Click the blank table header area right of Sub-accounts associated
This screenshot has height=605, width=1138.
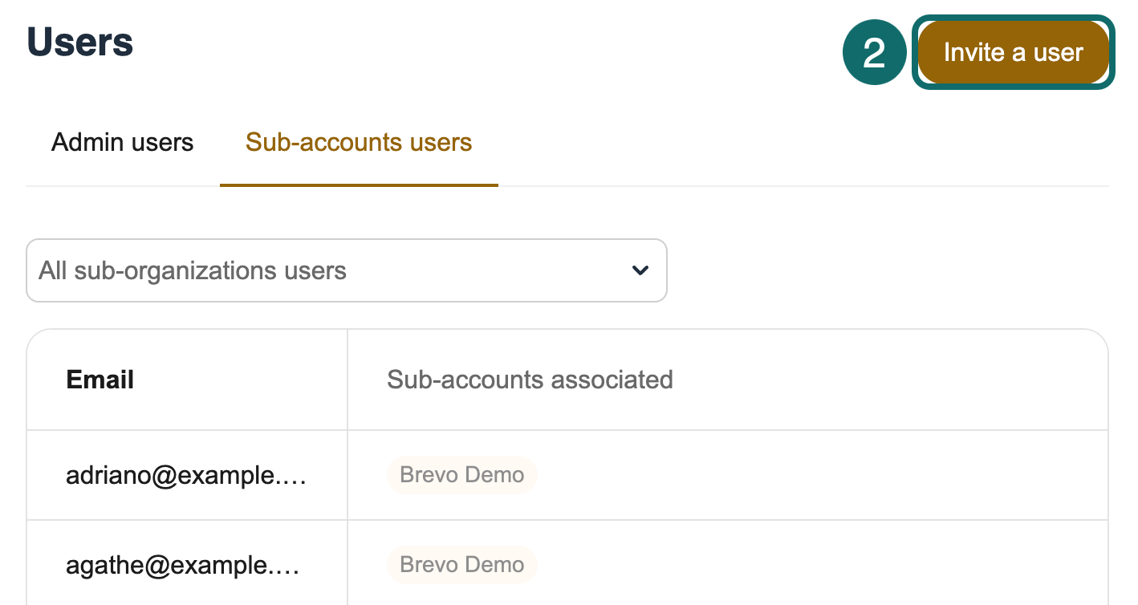[883, 380]
